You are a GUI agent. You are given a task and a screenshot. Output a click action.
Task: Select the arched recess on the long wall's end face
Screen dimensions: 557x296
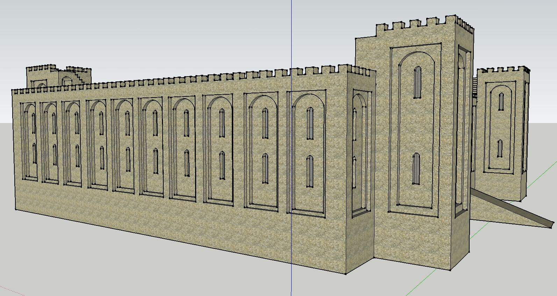click(x=360, y=154)
